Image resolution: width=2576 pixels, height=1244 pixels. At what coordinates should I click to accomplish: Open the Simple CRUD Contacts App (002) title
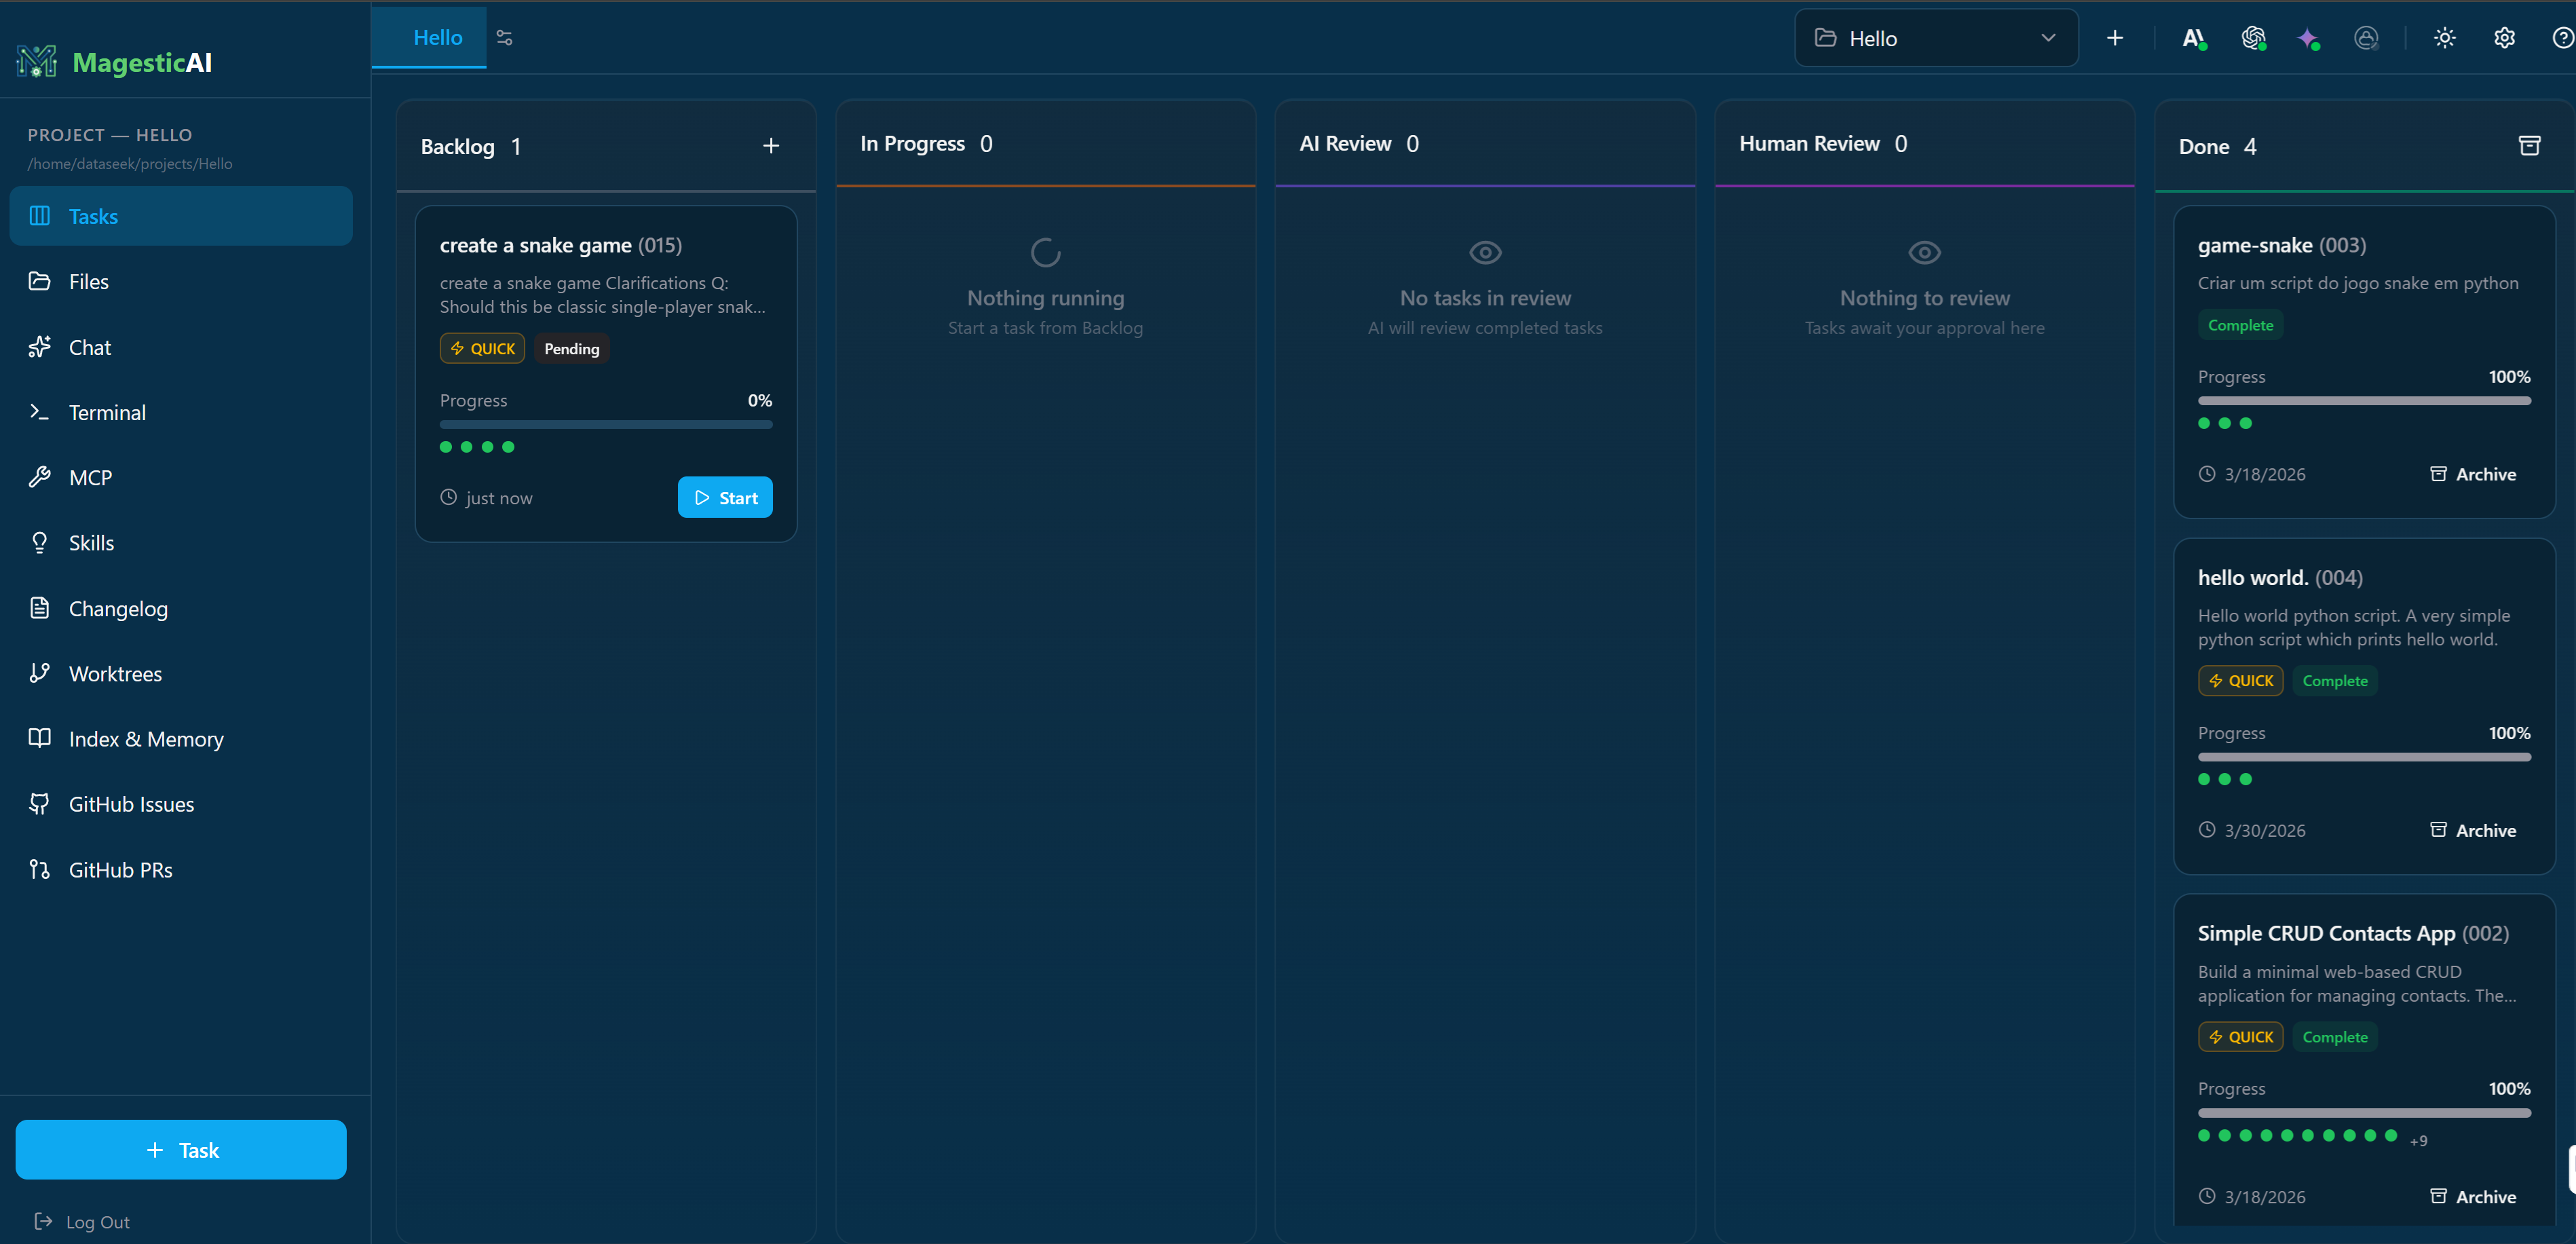(x=2353, y=933)
